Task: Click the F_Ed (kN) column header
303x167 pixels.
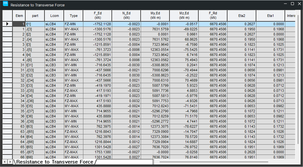Action: pos(98,16)
